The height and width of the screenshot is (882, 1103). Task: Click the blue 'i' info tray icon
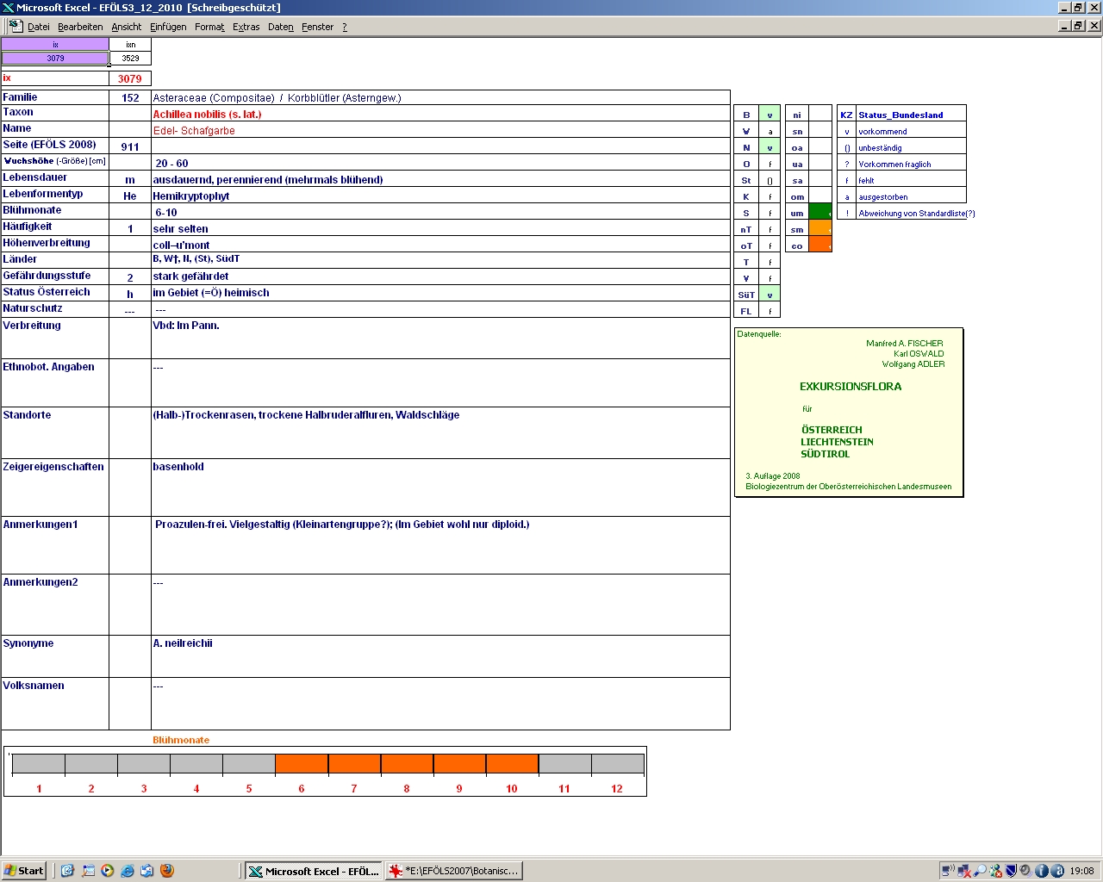pos(1042,871)
